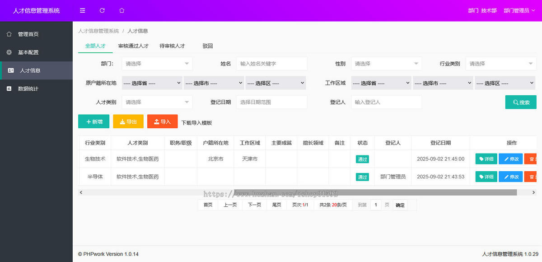Screen dimensions: 542x262
Task: Click the right arrow of table scrollbar
Action: click(x=533, y=192)
